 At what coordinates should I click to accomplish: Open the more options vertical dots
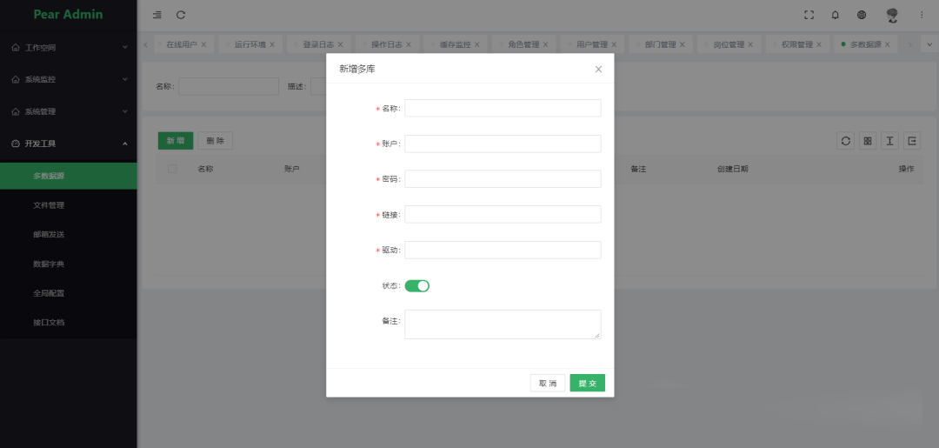coord(922,15)
